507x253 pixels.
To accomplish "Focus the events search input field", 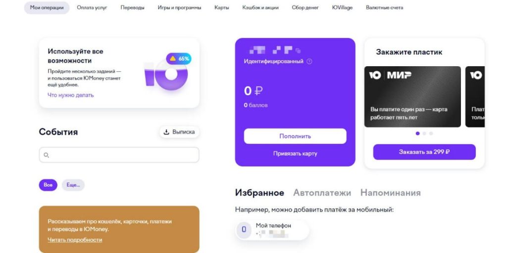I will pos(119,155).
